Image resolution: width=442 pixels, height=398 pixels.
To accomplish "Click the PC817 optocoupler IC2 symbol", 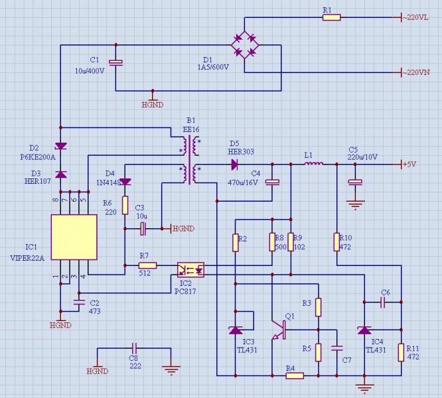I will 190,270.
